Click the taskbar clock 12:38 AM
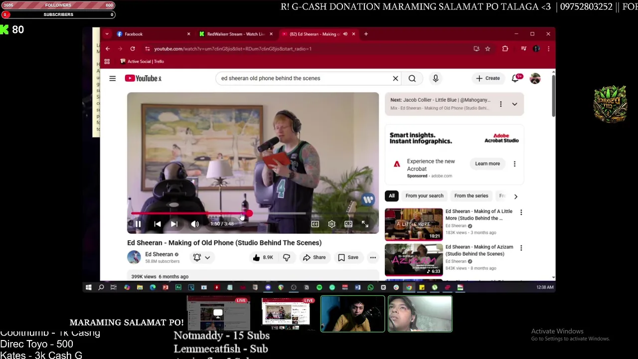 (x=545, y=287)
